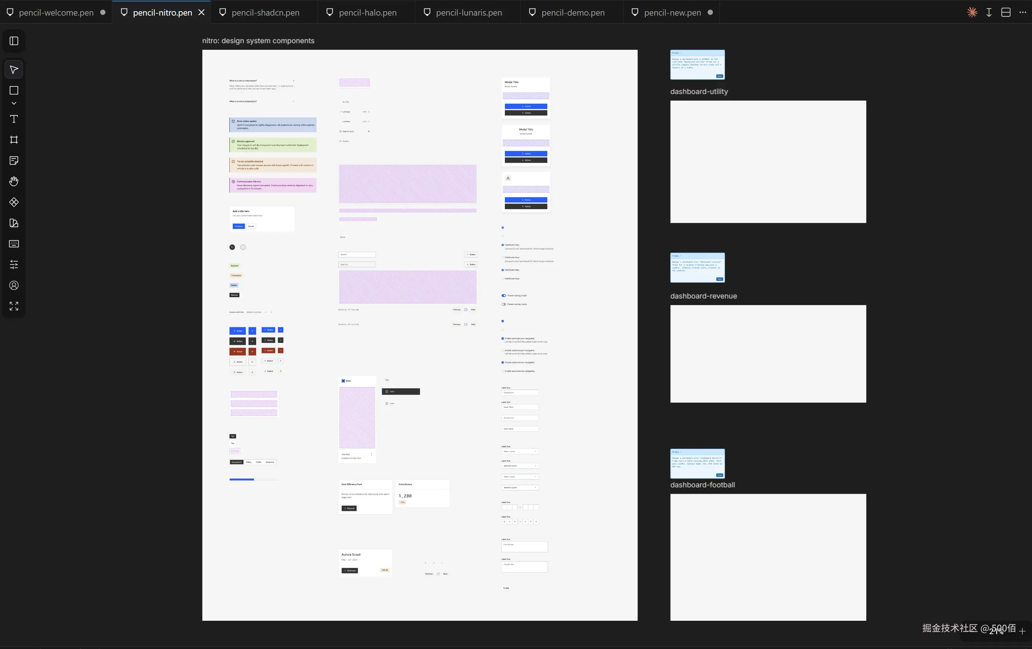Turn off the enabled Power-saving mode switch
Image resolution: width=1032 pixels, height=649 pixels.
tap(504, 296)
